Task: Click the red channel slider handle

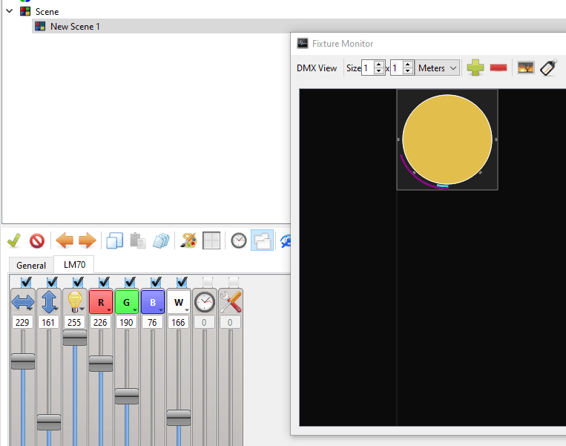Action: point(101,364)
